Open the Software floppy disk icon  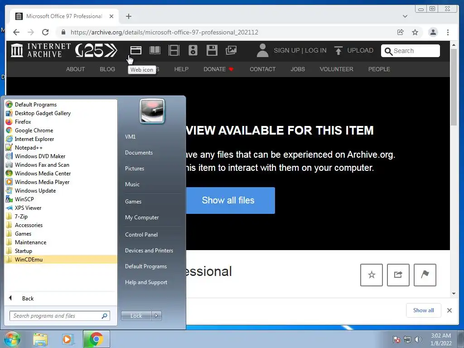point(212,50)
